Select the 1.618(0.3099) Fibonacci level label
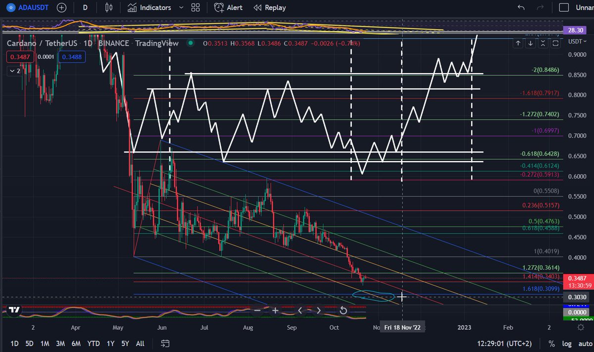This screenshot has width=594, height=352. (542, 288)
